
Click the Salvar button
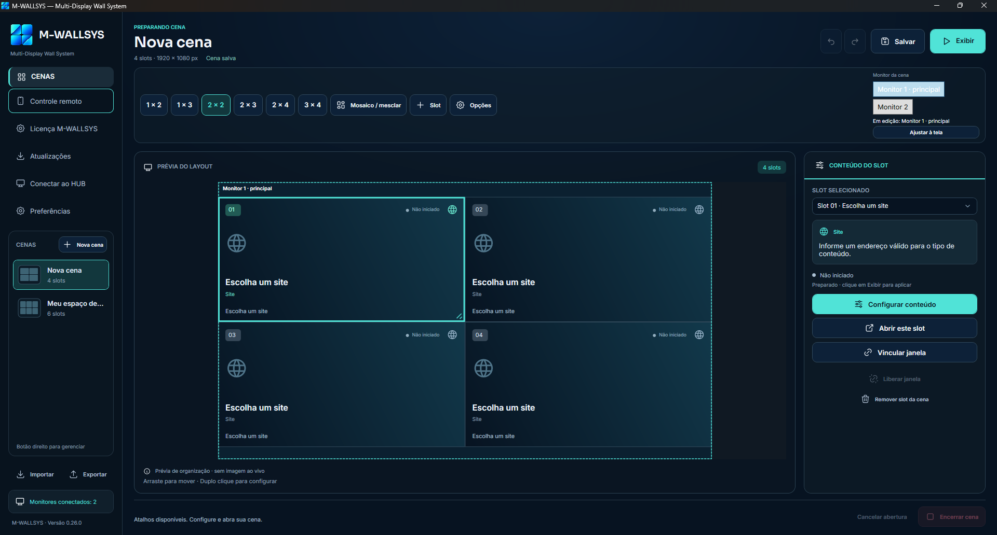898,41
